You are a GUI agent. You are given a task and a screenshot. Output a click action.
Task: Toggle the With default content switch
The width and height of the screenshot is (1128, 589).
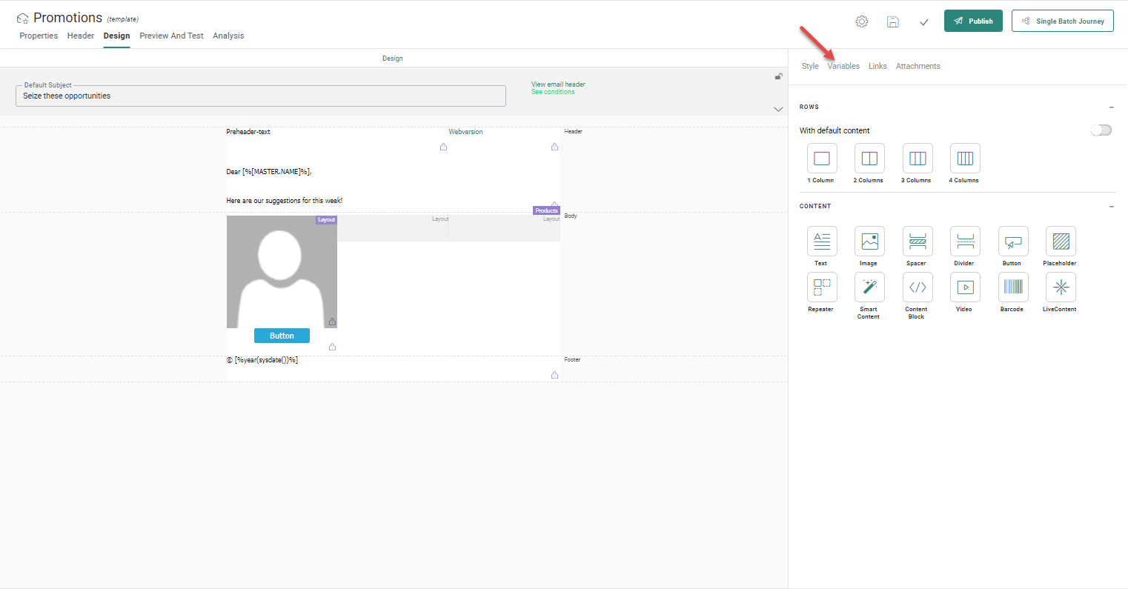(1101, 130)
